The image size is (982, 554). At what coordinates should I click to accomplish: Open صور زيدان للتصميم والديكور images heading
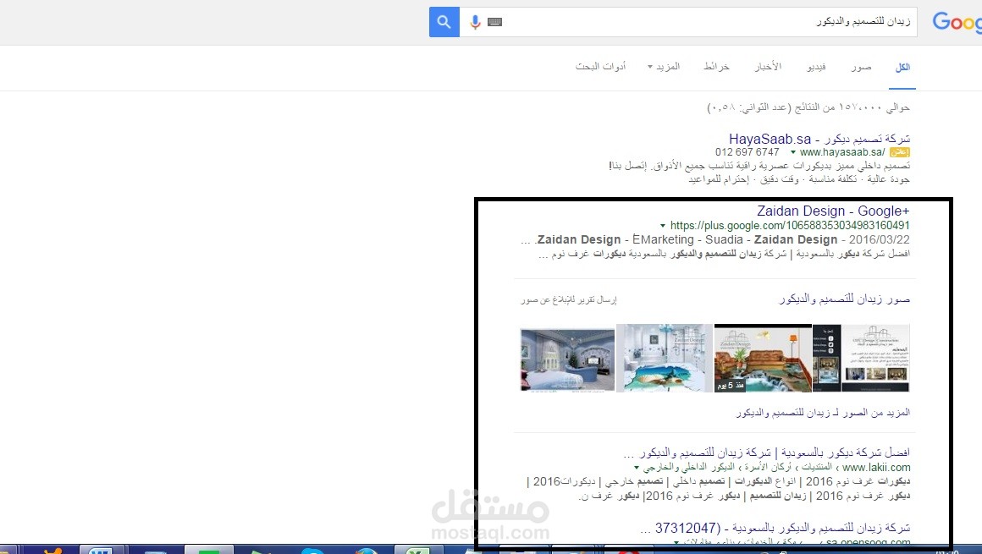(844, 299)
